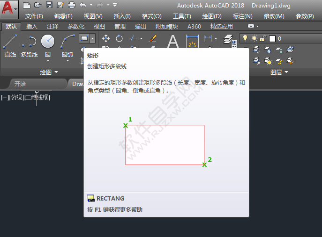
Task: Click the large A text tool
Action: coord(173,41)
